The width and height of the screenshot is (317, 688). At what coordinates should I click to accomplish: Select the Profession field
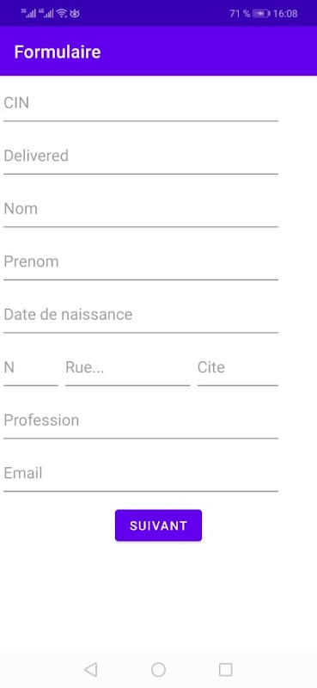pyautogui.click(x=141, y=421)
